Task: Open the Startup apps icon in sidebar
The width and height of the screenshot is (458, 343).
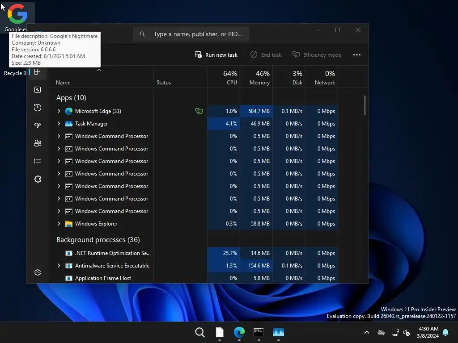Action: [x=38, y=125]
